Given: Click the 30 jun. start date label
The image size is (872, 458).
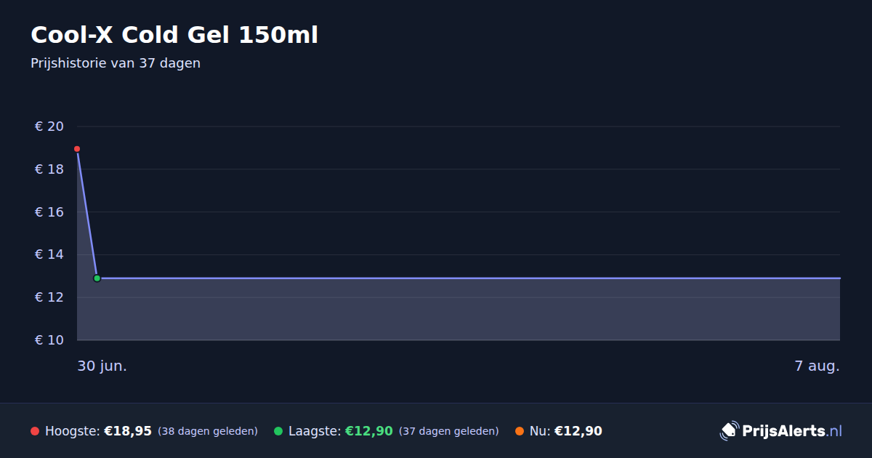Looking at the screenshot, I should point(102,366).
